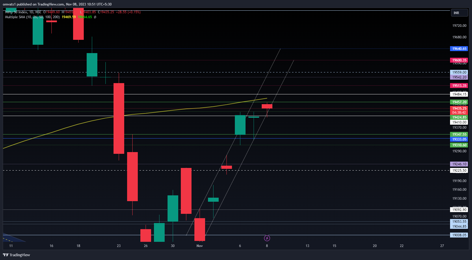Click the Multiple SMA indicator legend

32,17
